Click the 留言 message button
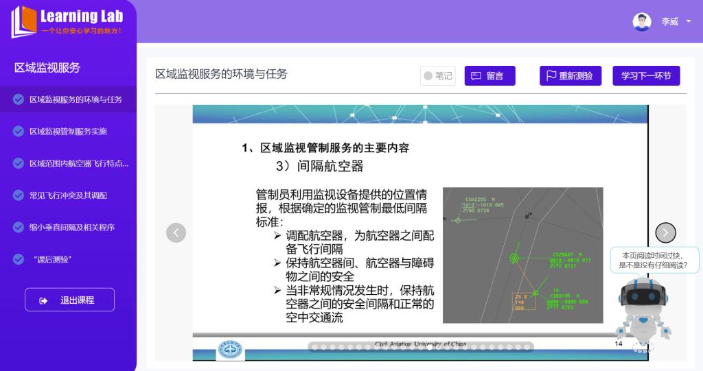Viewport: 703px width, 371px height. pos(489,76)
